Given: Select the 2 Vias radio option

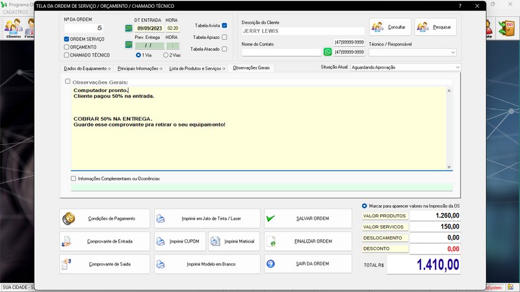Looking at the screenshot, I should [166, 55].
